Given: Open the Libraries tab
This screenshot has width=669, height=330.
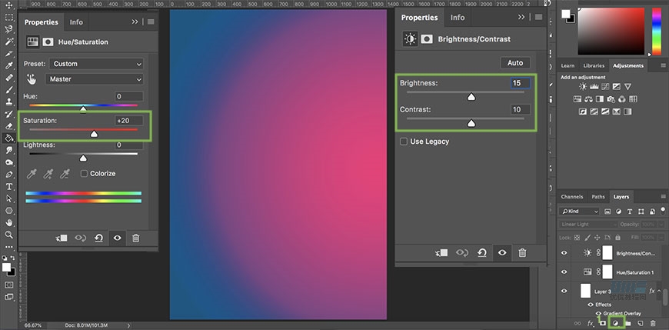Looking at the screenshot, I should (x=594, y=65).
